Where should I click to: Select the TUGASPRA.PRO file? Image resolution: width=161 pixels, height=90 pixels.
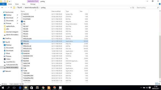[28, 78]
